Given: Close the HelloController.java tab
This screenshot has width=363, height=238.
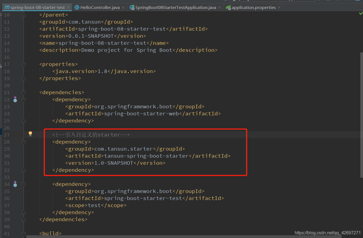Looking at the screenshot, I should [123, 8].
